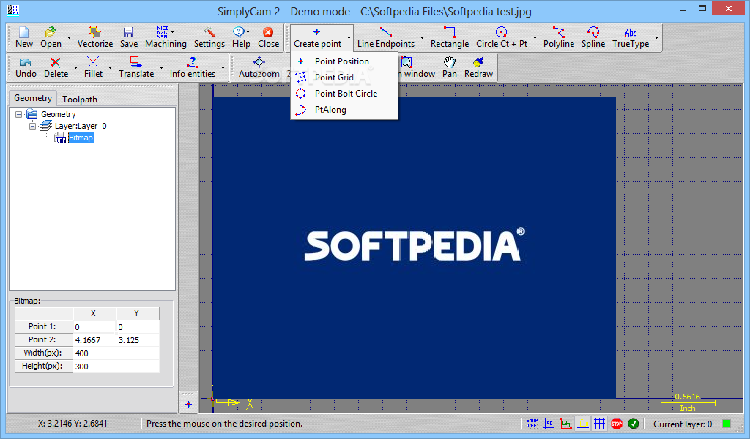Screen dimensions: 750x439
Task: Choose Point Bolt Circle from the menu
Action: 344,94
